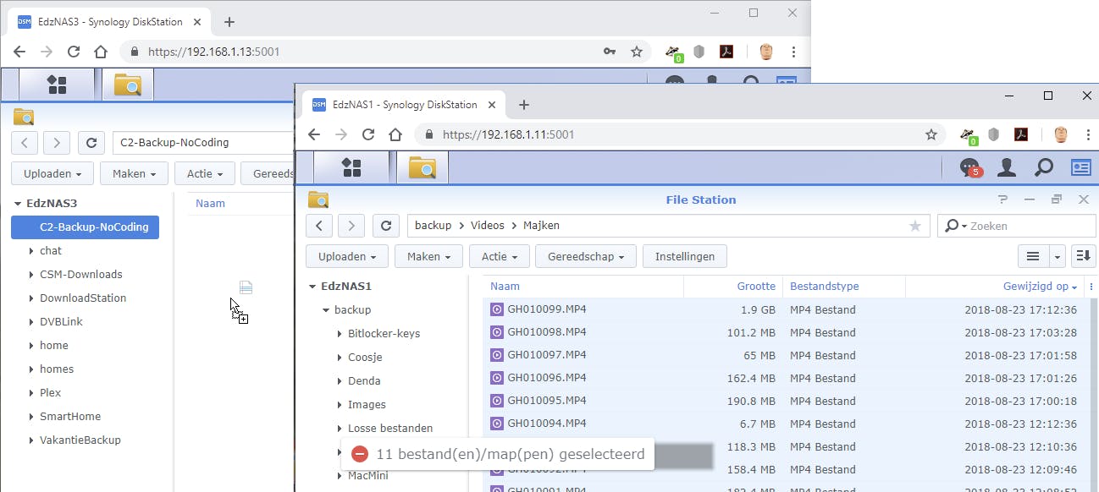Image resolution: width=1099 pixels, height=492 pixels.
Task: Open view mode dropdown arrow
Action: (x=1057, y=256)
